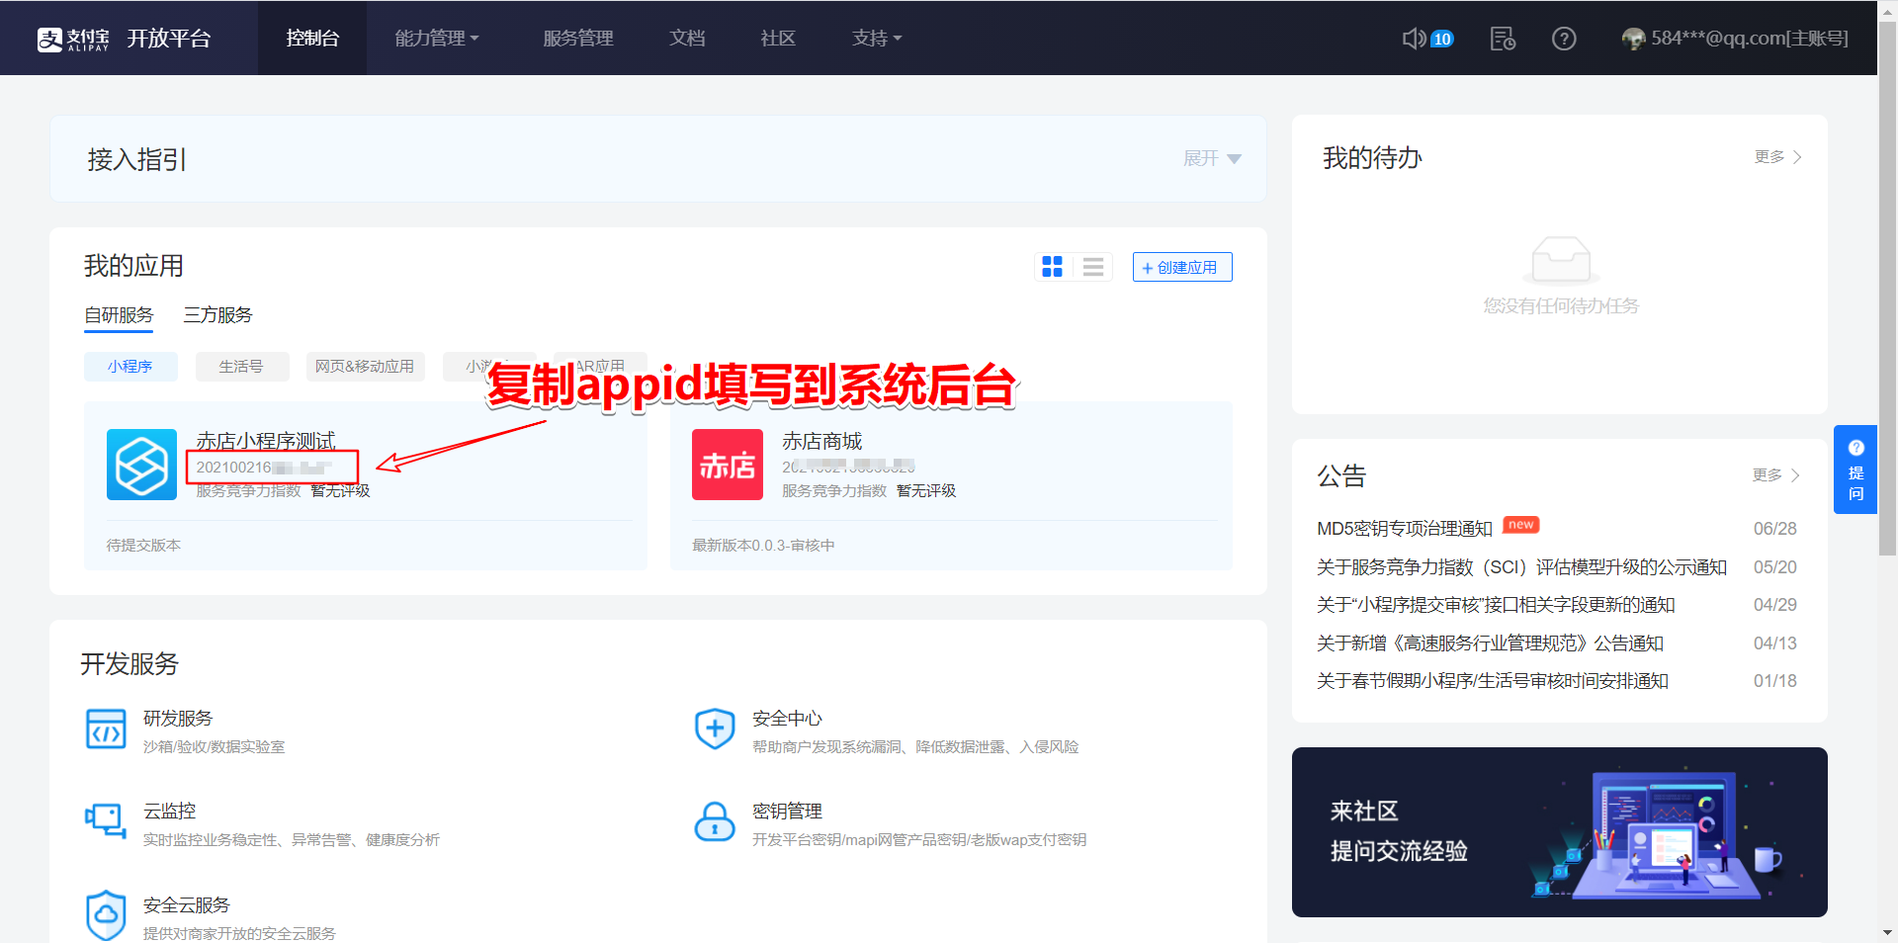The width and height of the screenshot is (1898, 943).
Task: Open 安全云服务 service link
Action: (x=186, y=905)
